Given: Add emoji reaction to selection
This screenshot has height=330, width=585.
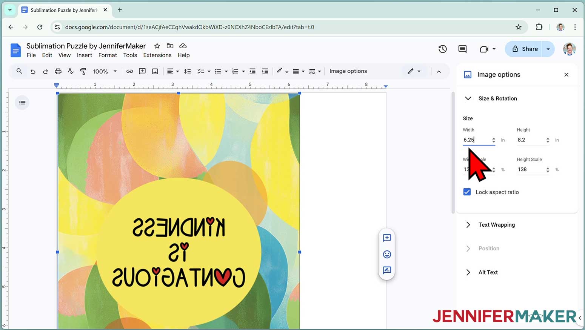Looking at the screenshot, I should coord(387,254).
